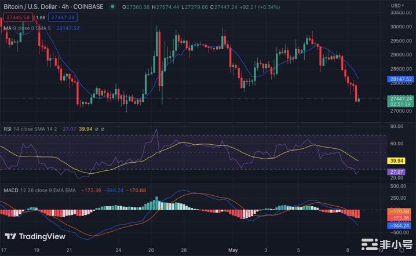Viewport: 416px width, 256px height.
Task: Click the blue MA value label 28147.52
Action: (402, 79)
